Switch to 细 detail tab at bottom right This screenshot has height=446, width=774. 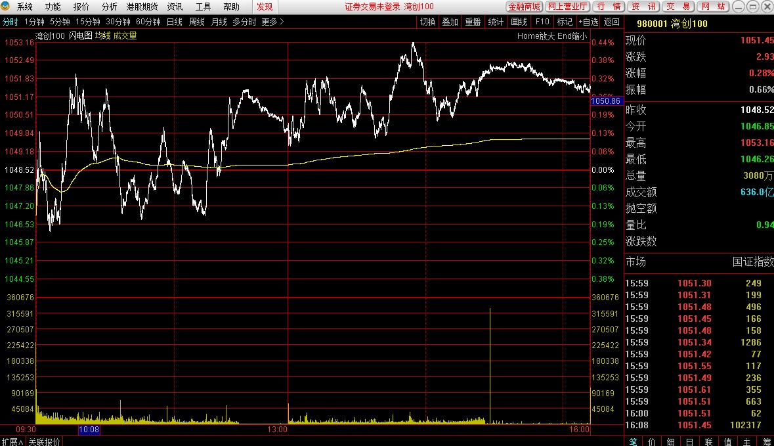click(670, 441)
